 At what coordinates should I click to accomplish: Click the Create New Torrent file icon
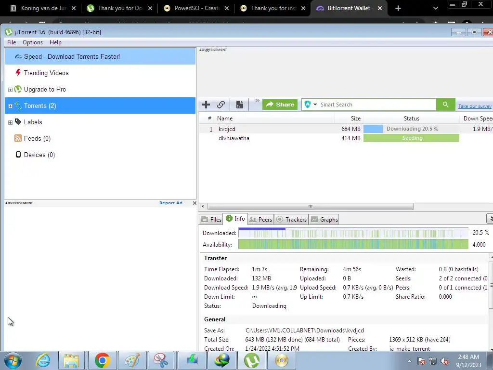[240, 105]
